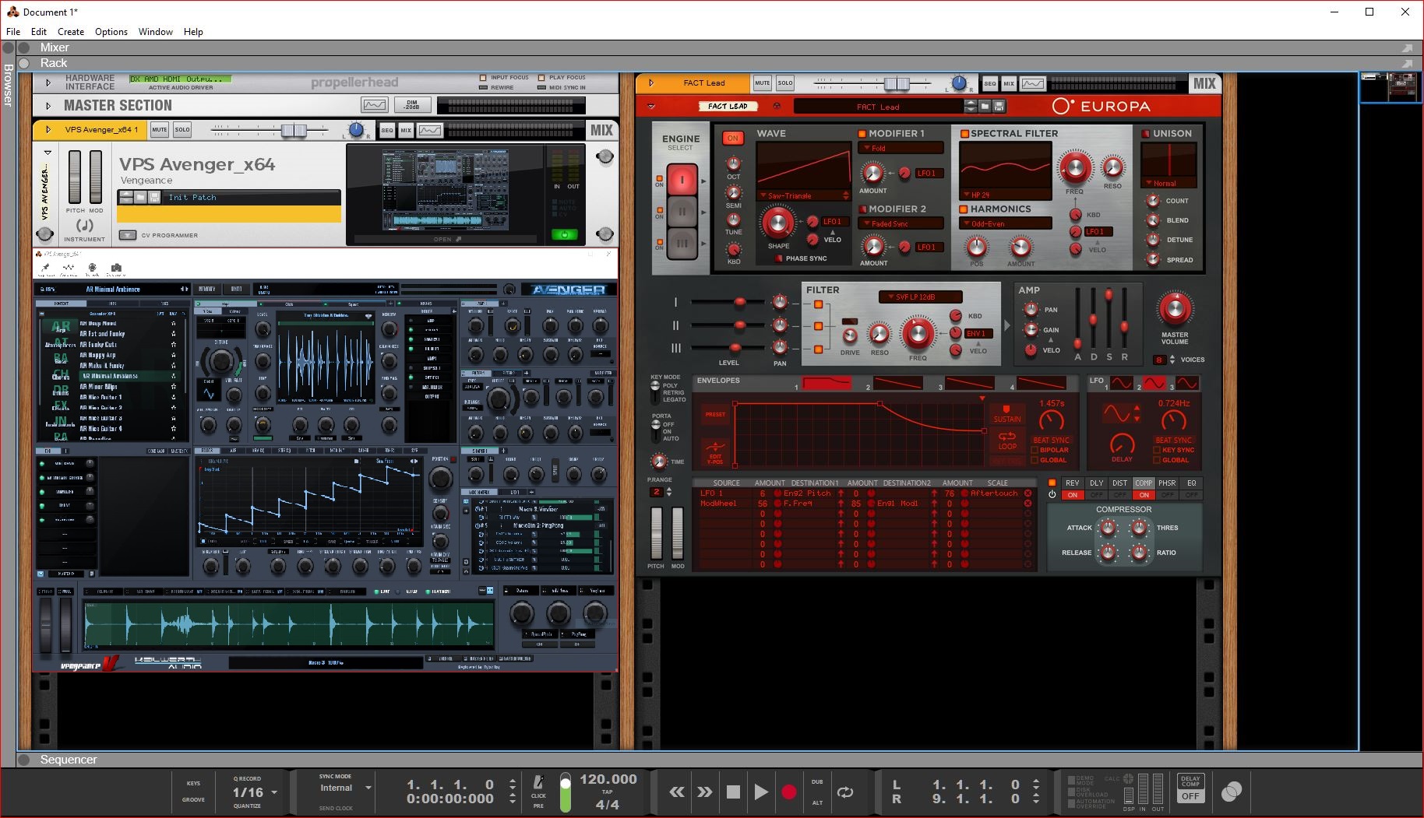Click the SEQ button on FACT Lead
1424x818 pixels.
(989, 83)
